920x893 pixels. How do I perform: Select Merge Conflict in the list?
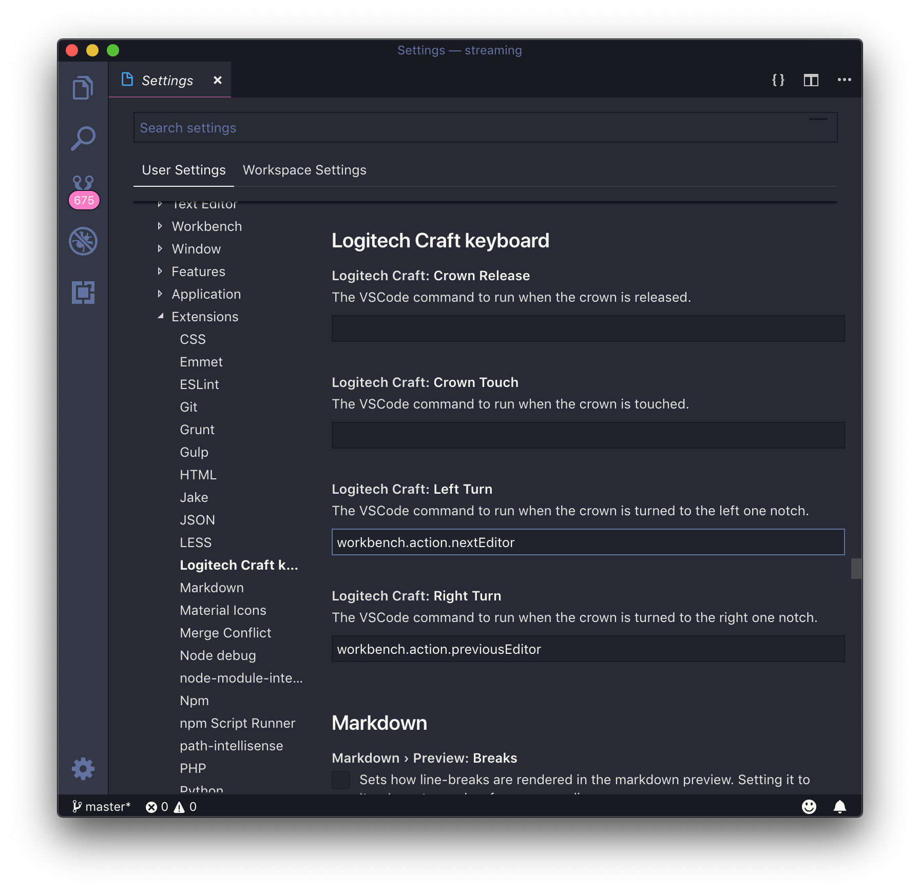(225, 633)
